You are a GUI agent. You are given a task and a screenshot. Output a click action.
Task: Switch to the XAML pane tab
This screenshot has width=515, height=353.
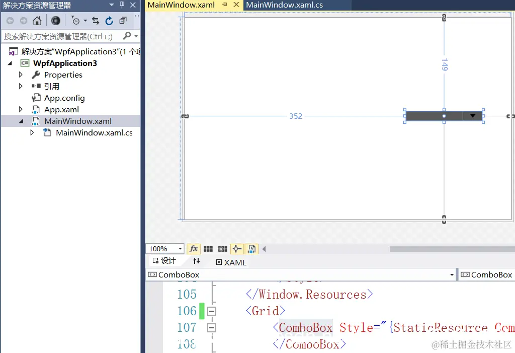231,262
